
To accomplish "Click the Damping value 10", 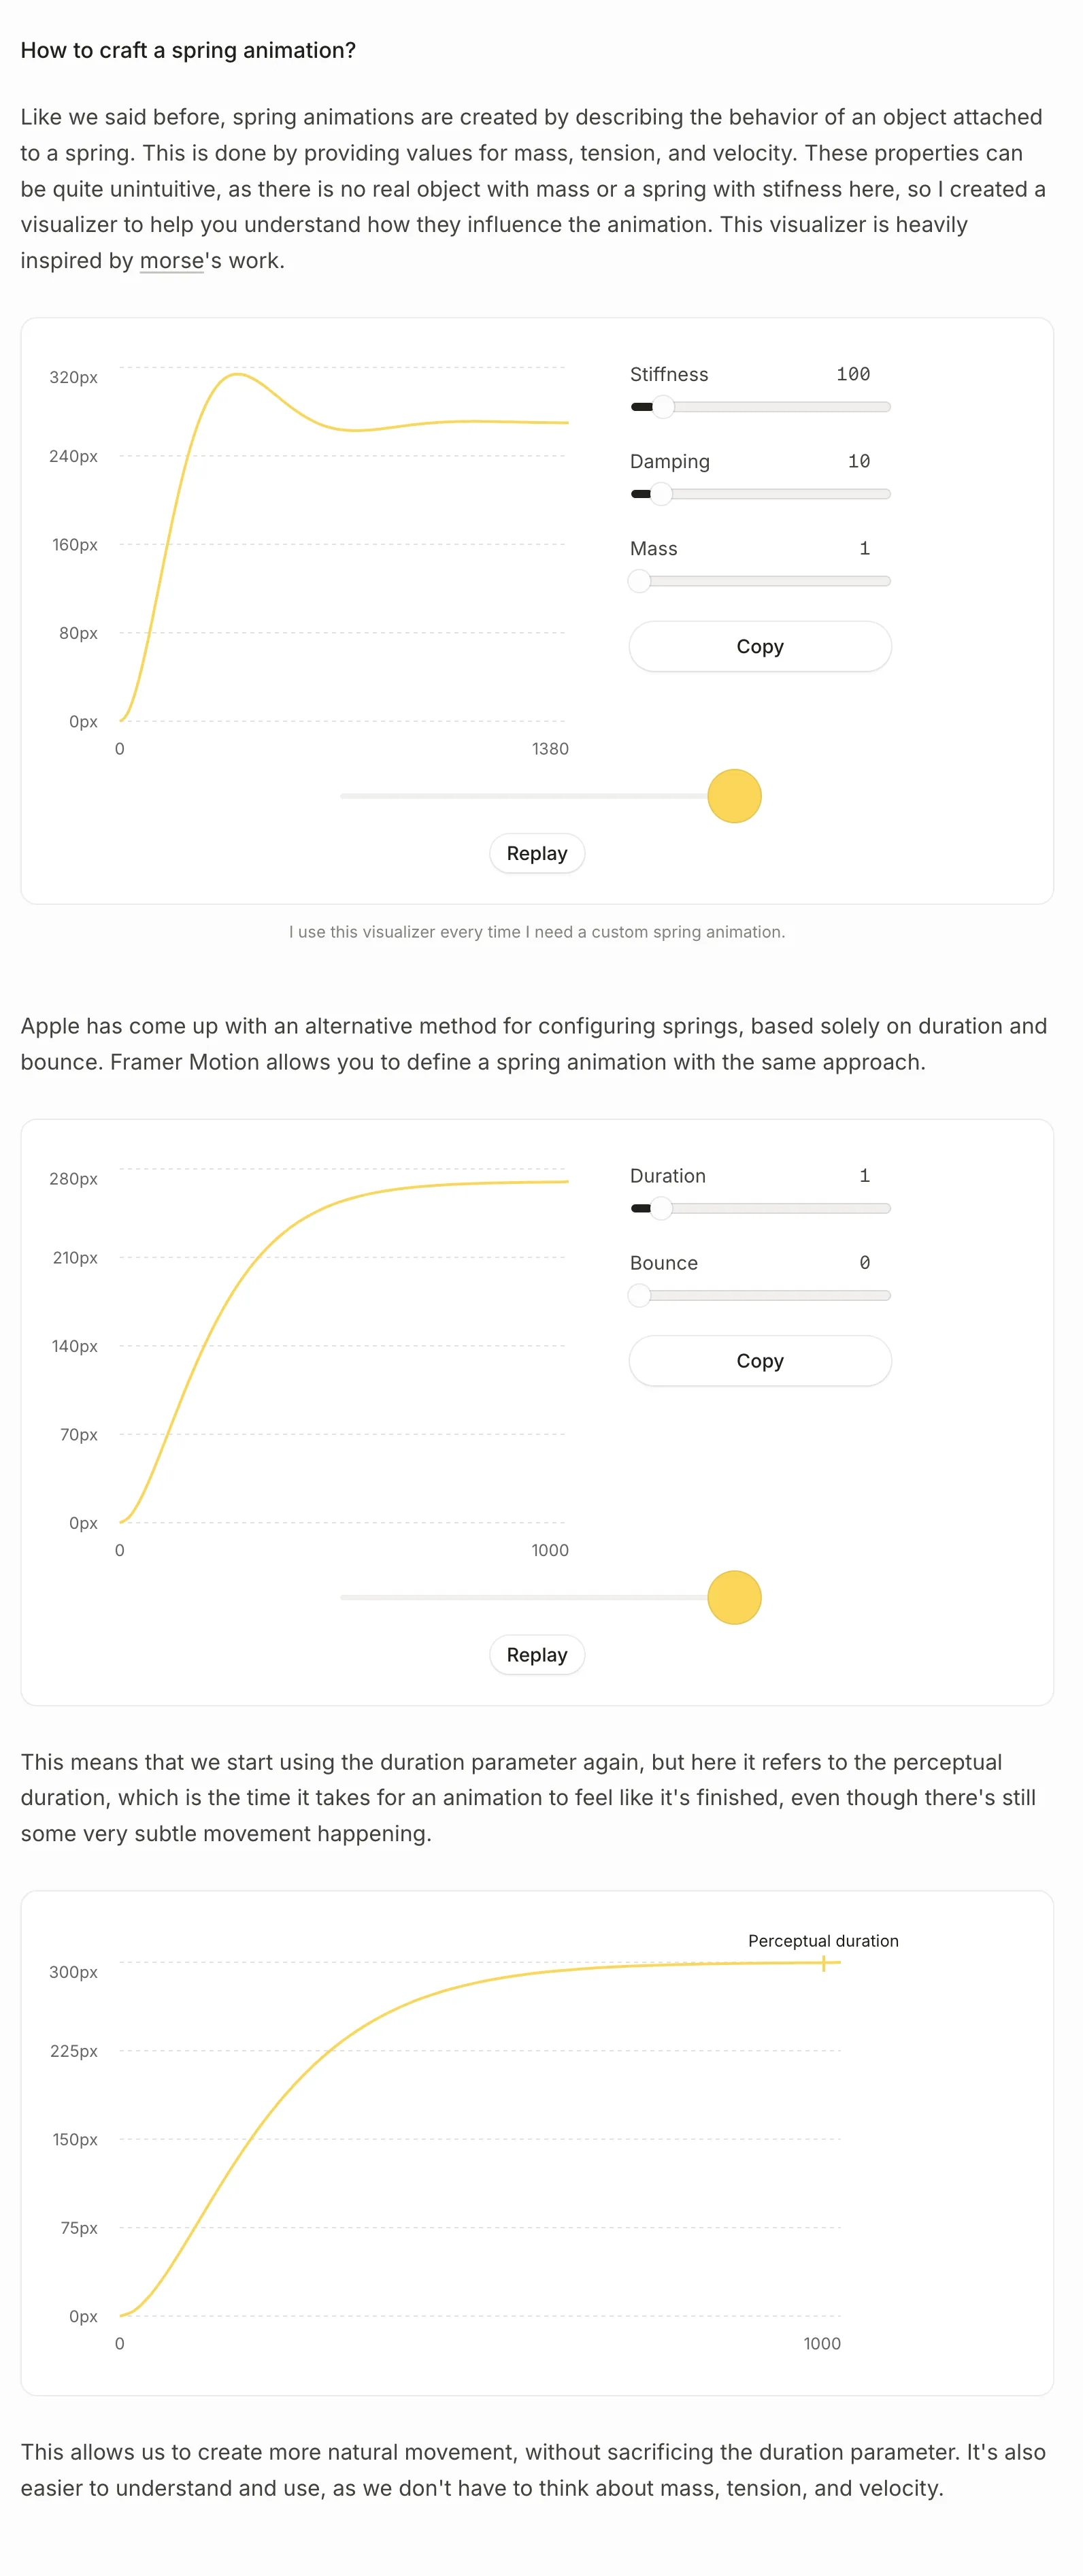I will tap(858, 461).
